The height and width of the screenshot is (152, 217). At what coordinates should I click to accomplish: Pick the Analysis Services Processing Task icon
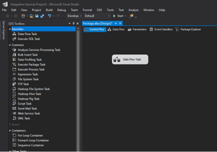14,50
